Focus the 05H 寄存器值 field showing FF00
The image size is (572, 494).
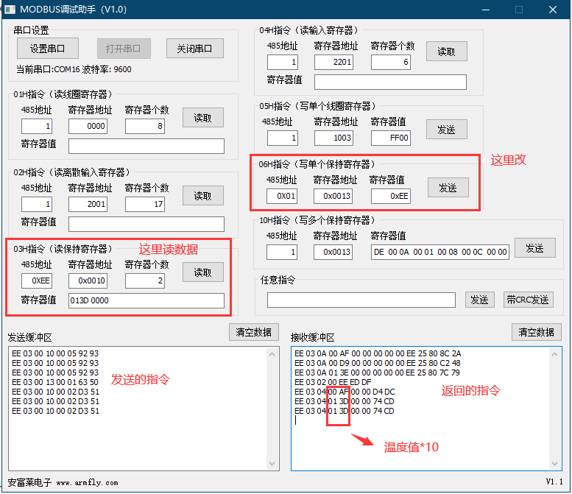point(391,138)
